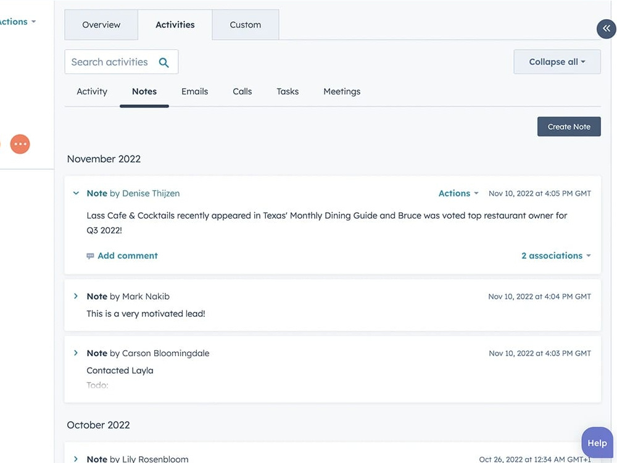This screenshot has width=617, height=463.
Task: Click the Lass Cafe & Cocktails note body
Action: coord(326,223)
